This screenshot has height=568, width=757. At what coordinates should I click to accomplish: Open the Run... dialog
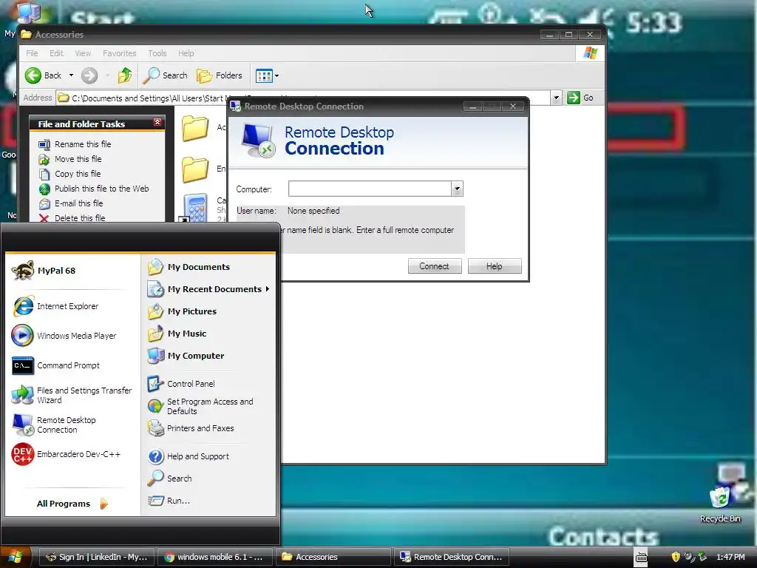(169, 501)
